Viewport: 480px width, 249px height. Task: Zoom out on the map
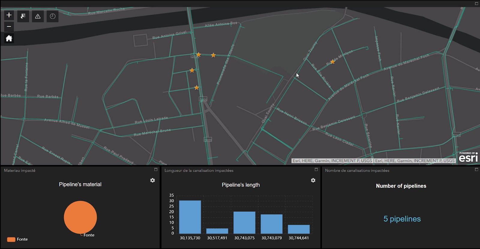[x=9, y=26]
